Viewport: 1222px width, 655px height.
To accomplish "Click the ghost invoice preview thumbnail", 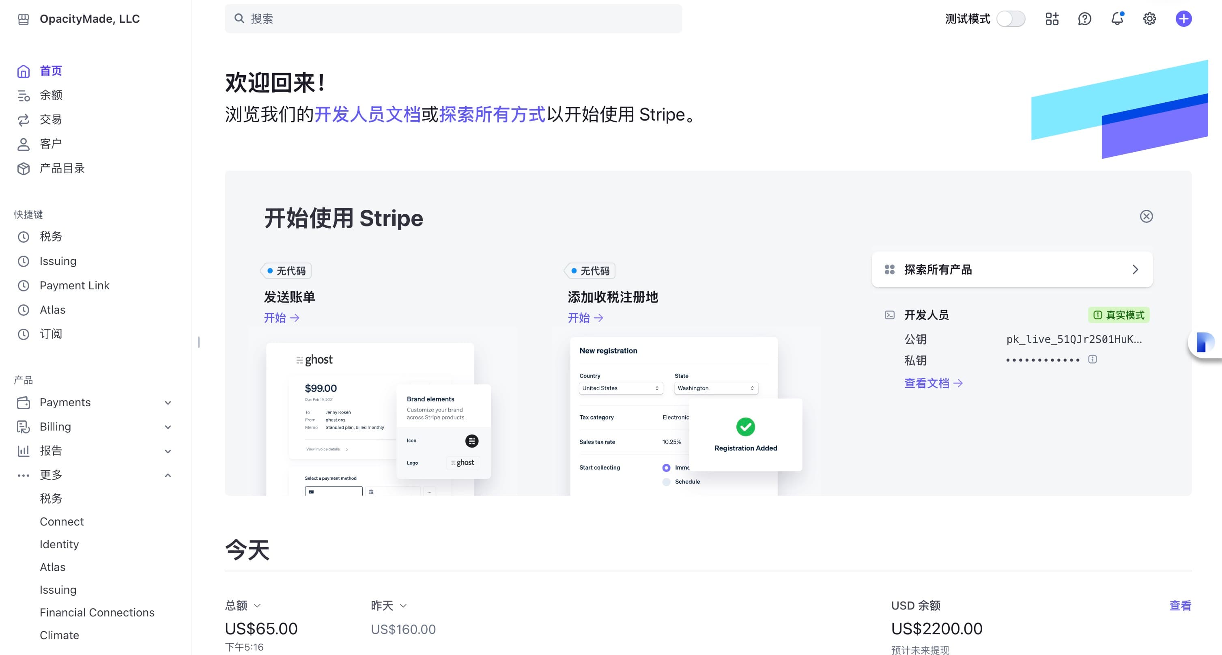I will click(379, 419).
